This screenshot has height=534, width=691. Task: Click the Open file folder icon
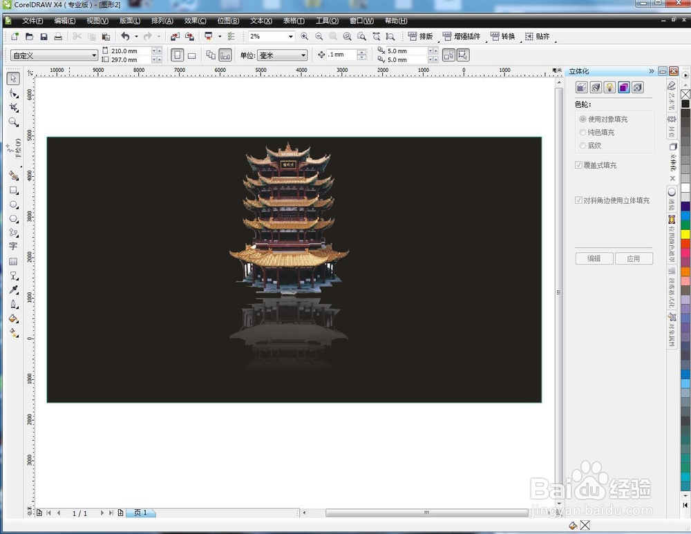pyautogui.click(x=30, y=36)
